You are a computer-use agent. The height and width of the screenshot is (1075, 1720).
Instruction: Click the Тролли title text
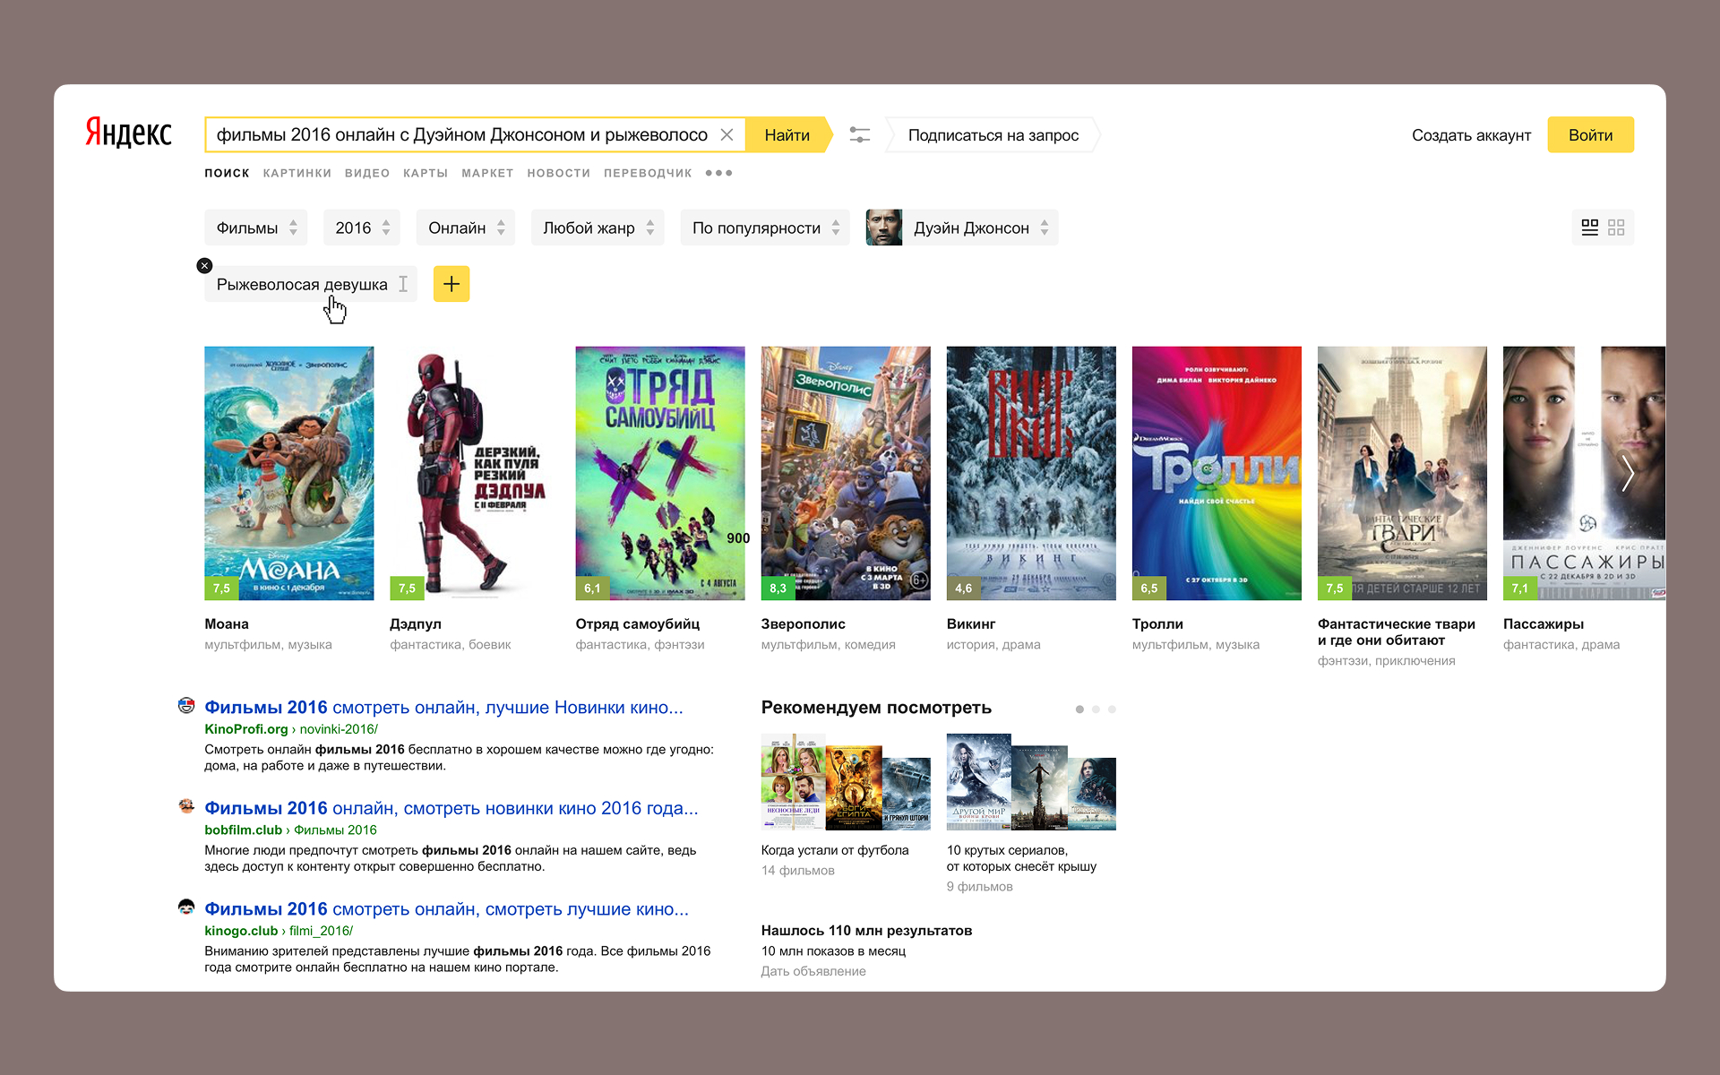[x=1157, y=623]
